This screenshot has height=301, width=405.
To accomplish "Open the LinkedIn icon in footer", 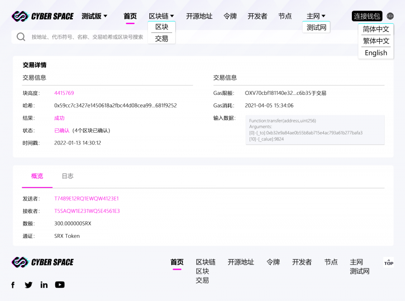I will [x=44, y=285].
